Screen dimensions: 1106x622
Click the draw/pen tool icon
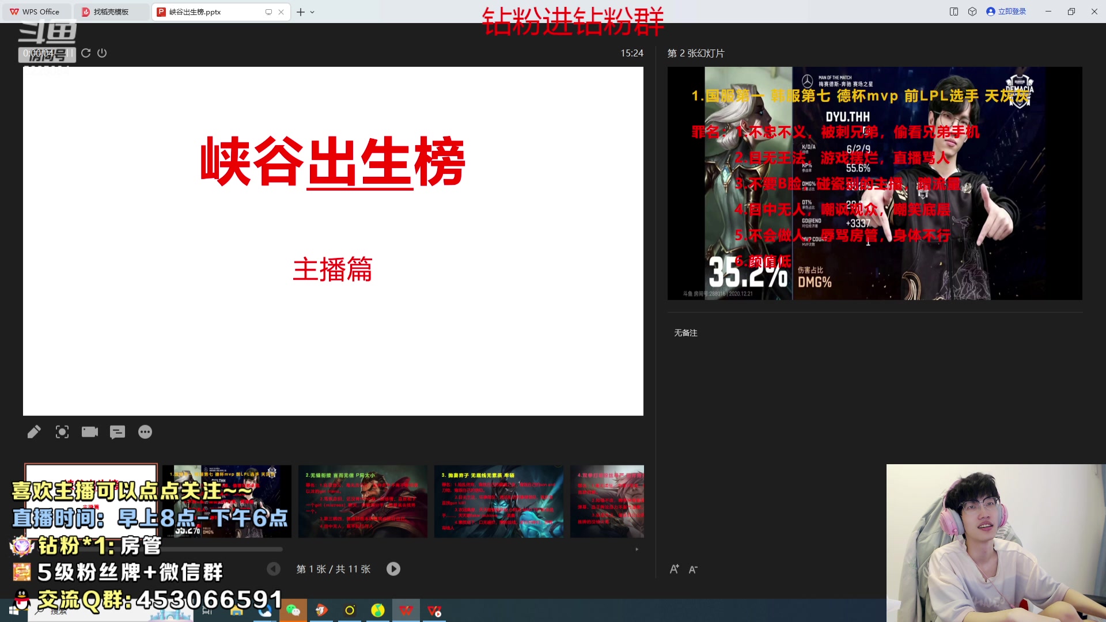34,431
